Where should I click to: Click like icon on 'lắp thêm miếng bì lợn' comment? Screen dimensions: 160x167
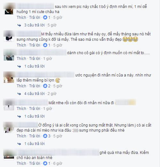pyautogui.click(x=45, y=86)
